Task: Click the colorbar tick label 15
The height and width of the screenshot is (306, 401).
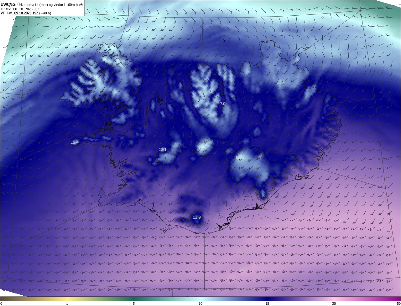Action: [267, 303]
